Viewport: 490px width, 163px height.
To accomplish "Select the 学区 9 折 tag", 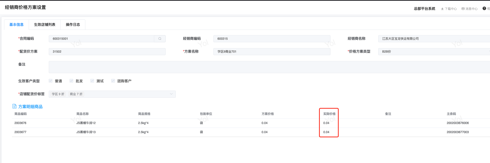I will coord(58,94).
